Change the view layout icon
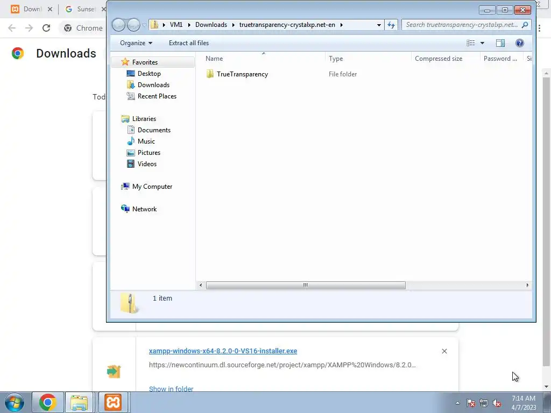Viewport: 551px width, 413px height. (x=470, y=43)
